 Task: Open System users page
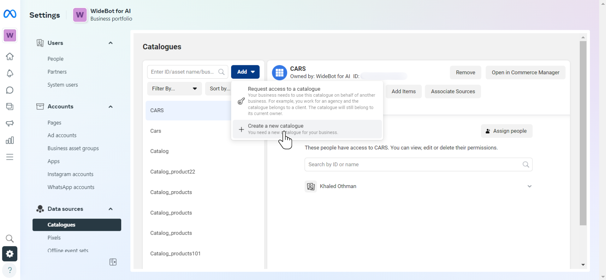[x=63, y=85]
